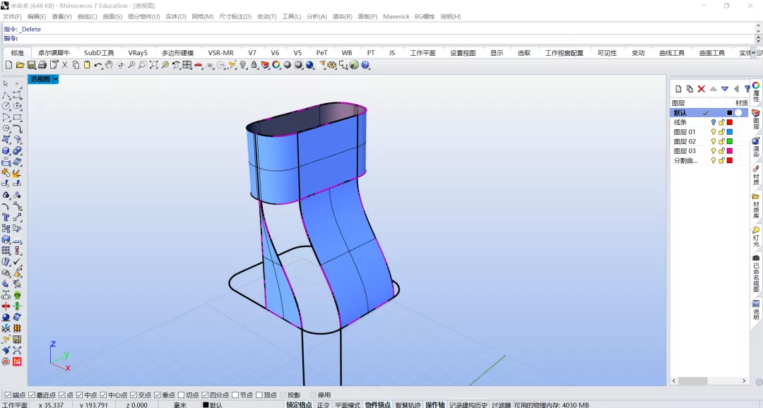
Task: Cut selection with the scissors icon
Action: click(x=65, y=65)
